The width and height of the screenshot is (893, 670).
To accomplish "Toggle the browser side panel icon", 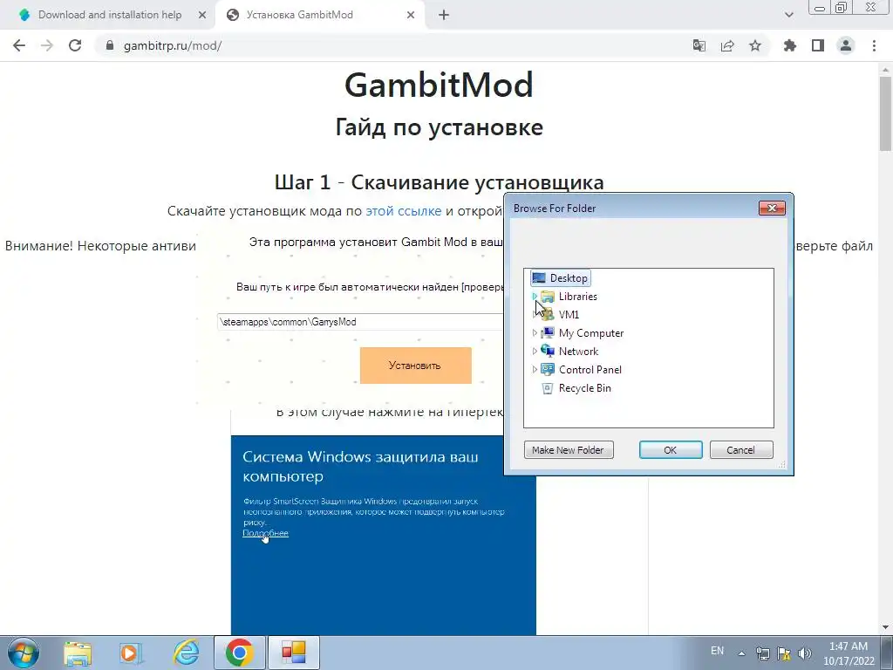I will (818, 45).
